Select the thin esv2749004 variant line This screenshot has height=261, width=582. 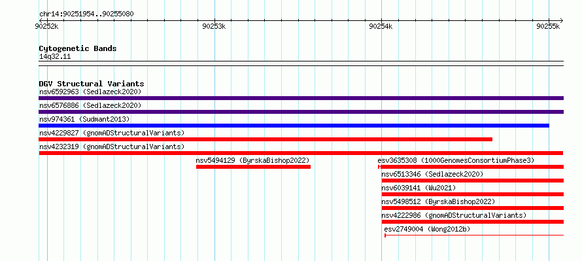coord(474,235)
